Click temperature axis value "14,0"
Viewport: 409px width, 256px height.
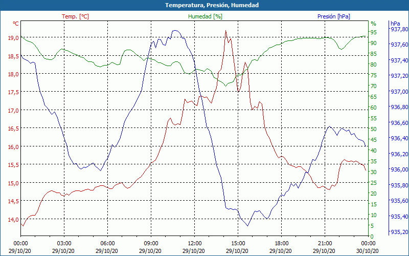[13, 220]
